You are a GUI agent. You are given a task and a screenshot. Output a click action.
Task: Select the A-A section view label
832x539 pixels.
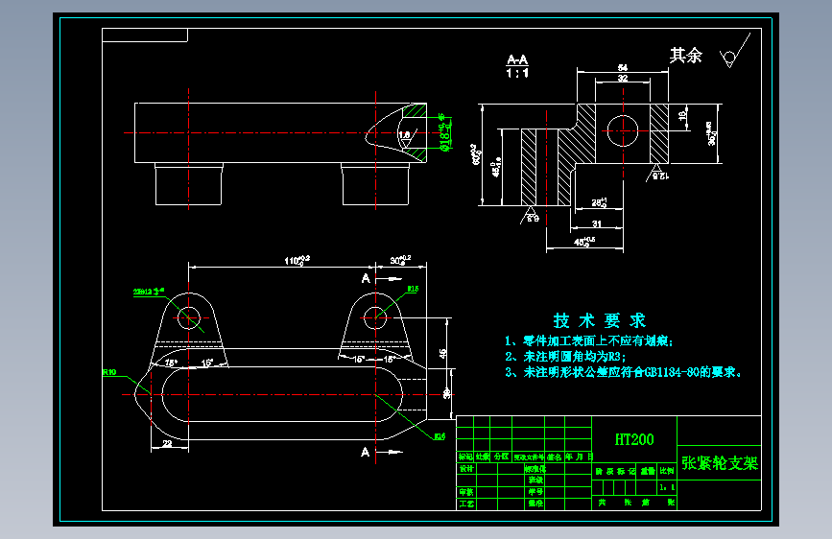click(x=517, y=59)
